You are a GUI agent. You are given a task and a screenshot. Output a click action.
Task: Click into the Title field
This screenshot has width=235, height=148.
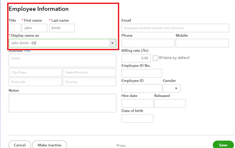pyautogui.click(x=15, y=28)
